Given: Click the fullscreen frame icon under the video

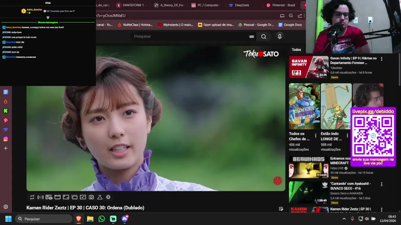Looking at the screenshot, I should point(66,197).
